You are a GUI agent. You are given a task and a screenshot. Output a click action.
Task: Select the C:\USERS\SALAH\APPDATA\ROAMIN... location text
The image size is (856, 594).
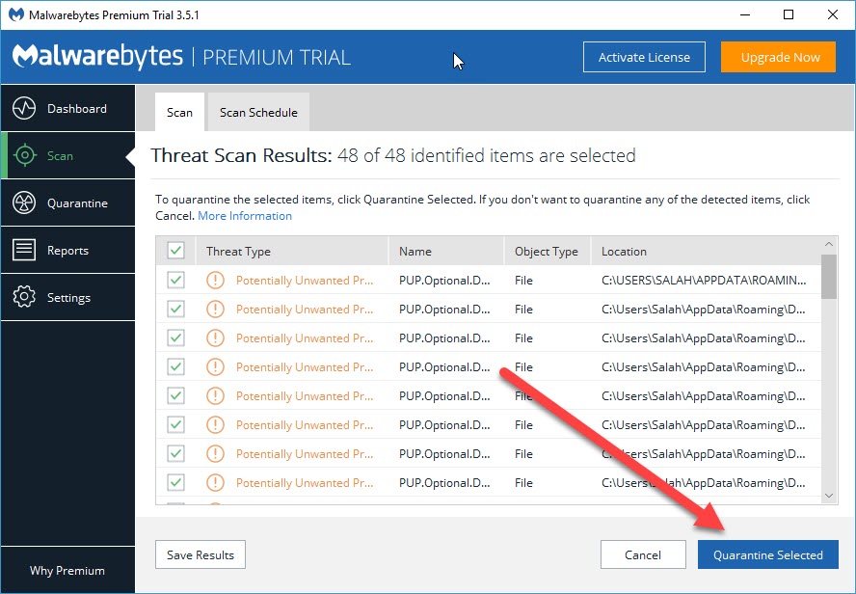tap(704, 280)
